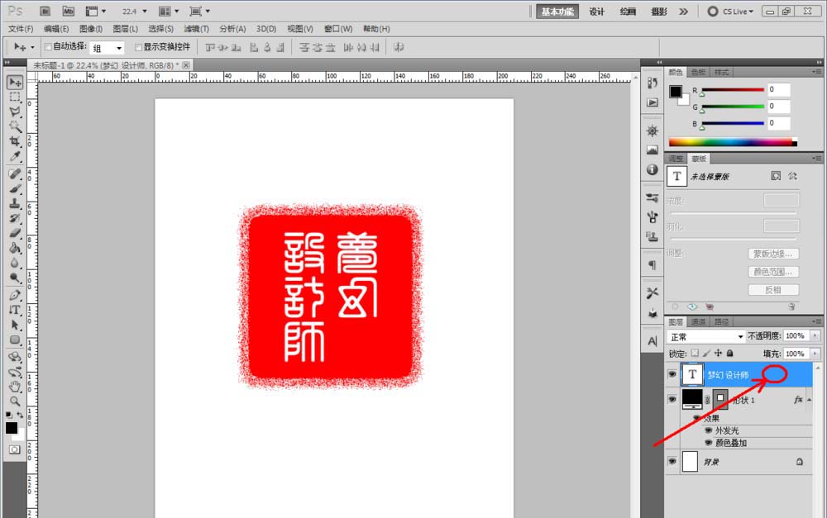827x518 pixels.
Task: Click the 反相 button in the Masks panel
Action: pos(772,288)
